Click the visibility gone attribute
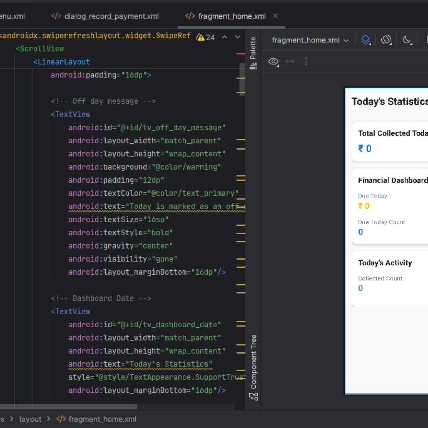Image resolution: width=428 pixels, height=428 pixels. point(123,259)
